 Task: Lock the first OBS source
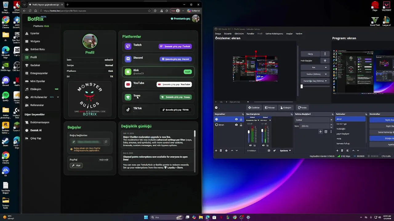click(x=241, y=119)
